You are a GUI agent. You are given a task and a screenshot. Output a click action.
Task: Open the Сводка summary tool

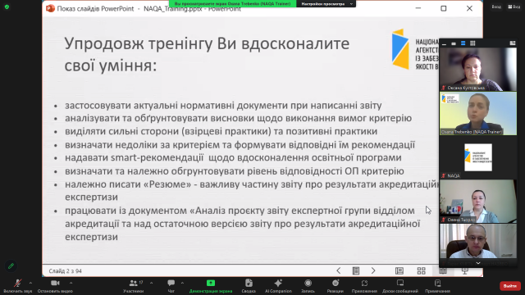point(249,286)
